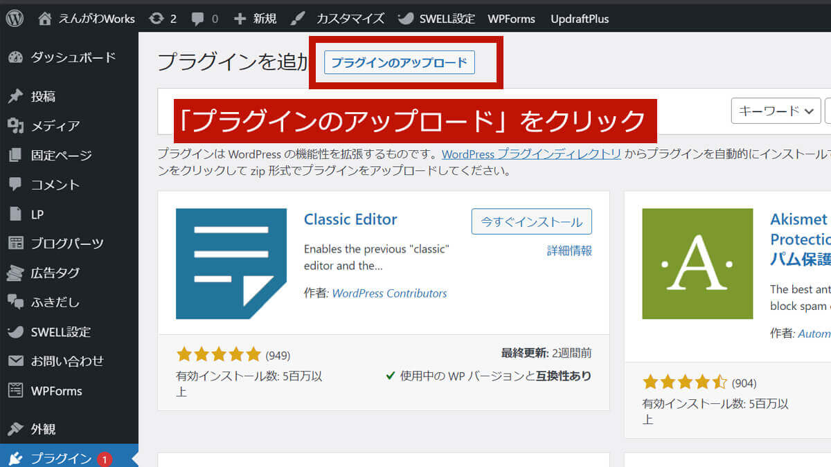Open 詳細情報 for Classic Editor
831x467 pixels.
pyautogui.click(x=570, y=250)
